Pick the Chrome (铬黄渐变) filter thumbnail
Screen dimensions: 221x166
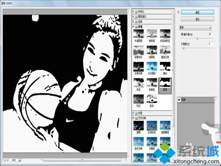(138, 52)
